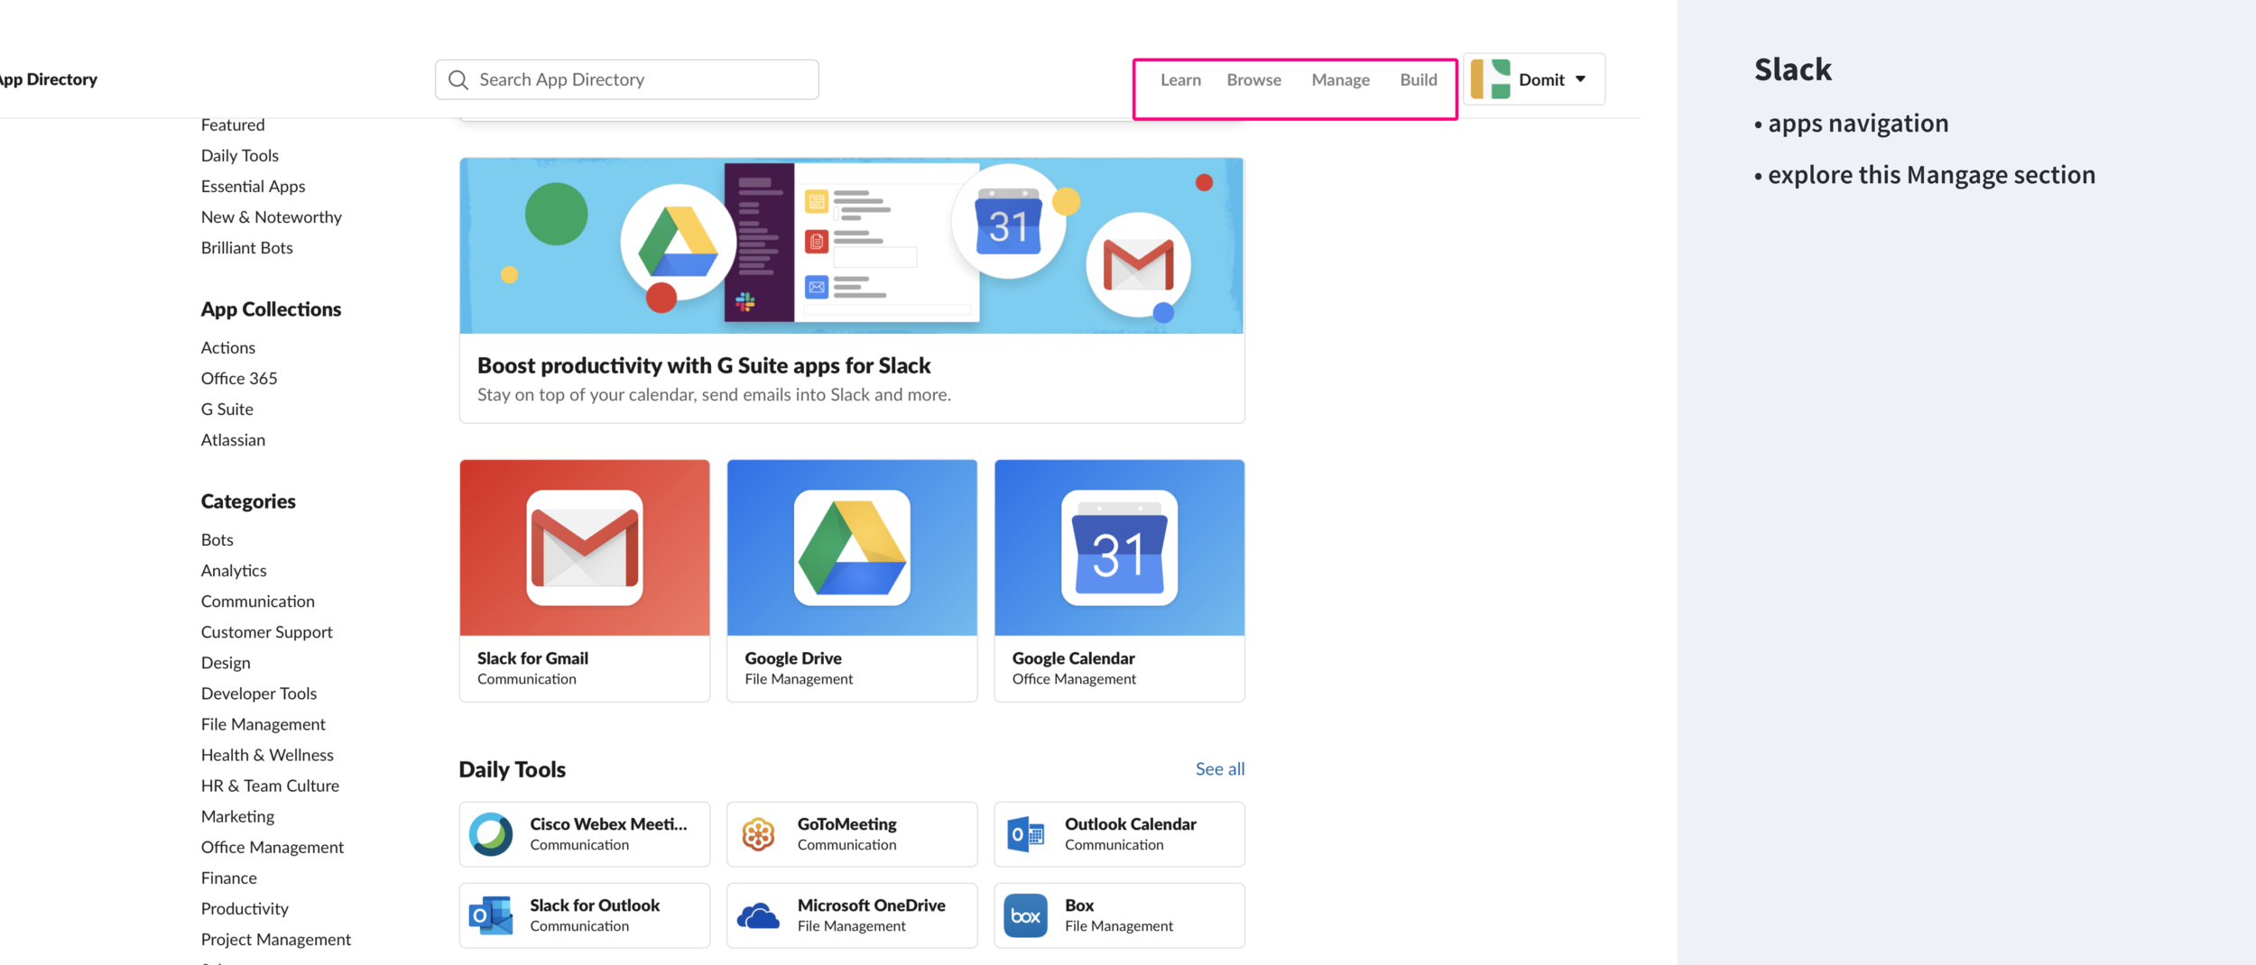Click the Outlook Calendar app icon
Viewport: 2256px width, 965px height.
[x=1026, y=834]
